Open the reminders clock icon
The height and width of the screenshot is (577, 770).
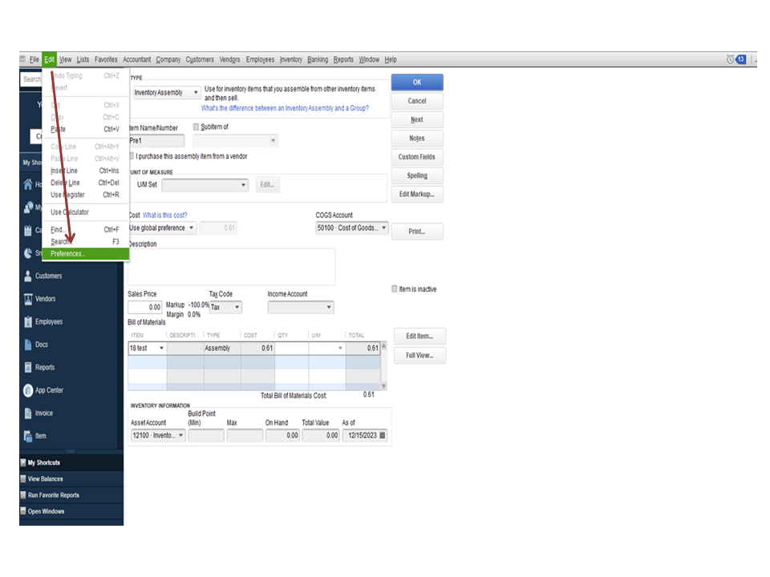pyautogui.click(x=730, y=59)
